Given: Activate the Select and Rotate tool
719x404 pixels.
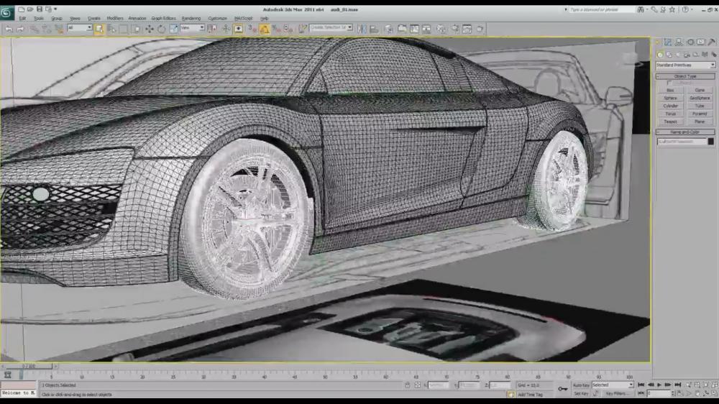Looking at the screenshot, I should point(161,29).
